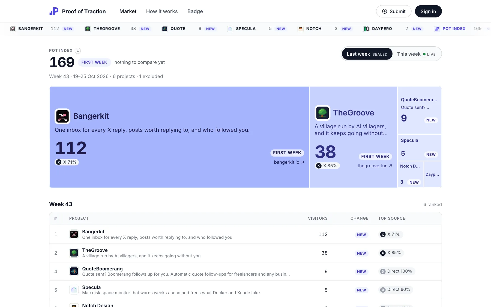Viewport: 491px width, 307px height.
Task: Click the TheGroove icon in the ticker
Action: pos(88,29)
